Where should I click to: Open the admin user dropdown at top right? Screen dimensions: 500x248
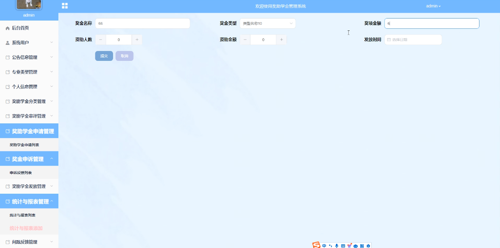pyautogui.click(x=433, y=6)
